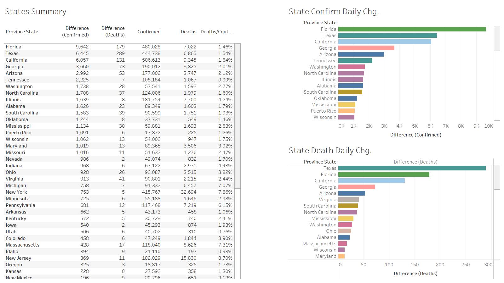This screenshot has width=504, height=283.
Task: Click the Mississippi bar in the deaths chart
Action: click(x=346, y=219)
